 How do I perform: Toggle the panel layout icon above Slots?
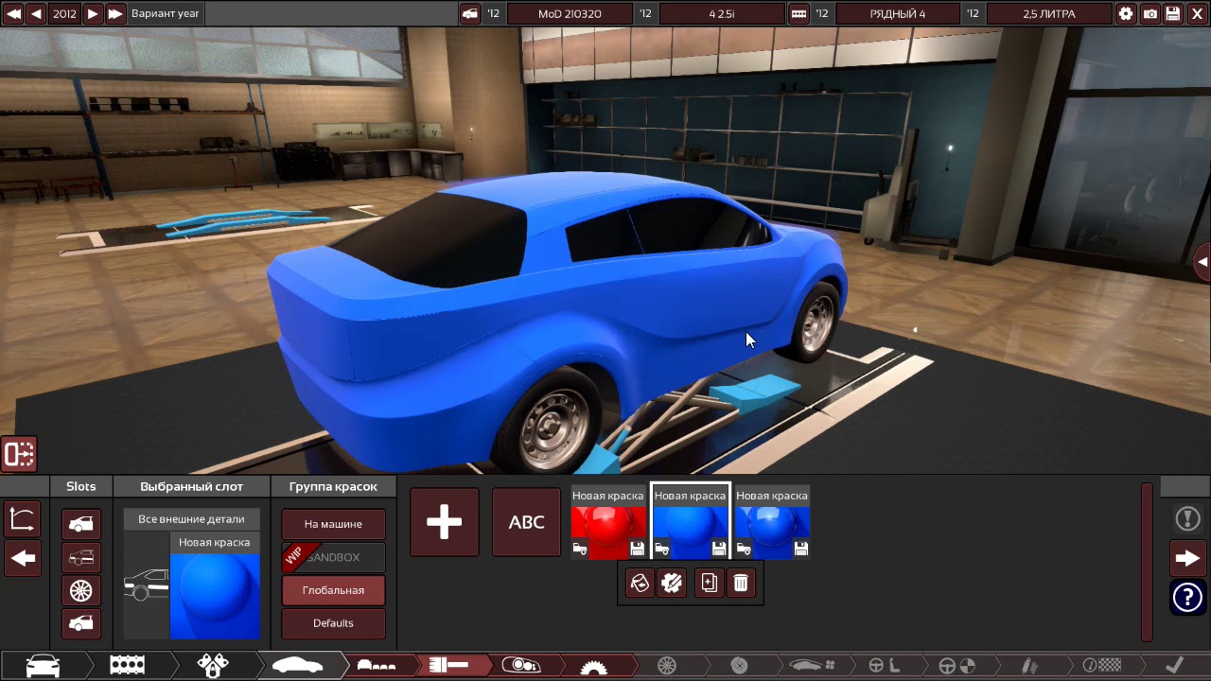coord(19,454)
